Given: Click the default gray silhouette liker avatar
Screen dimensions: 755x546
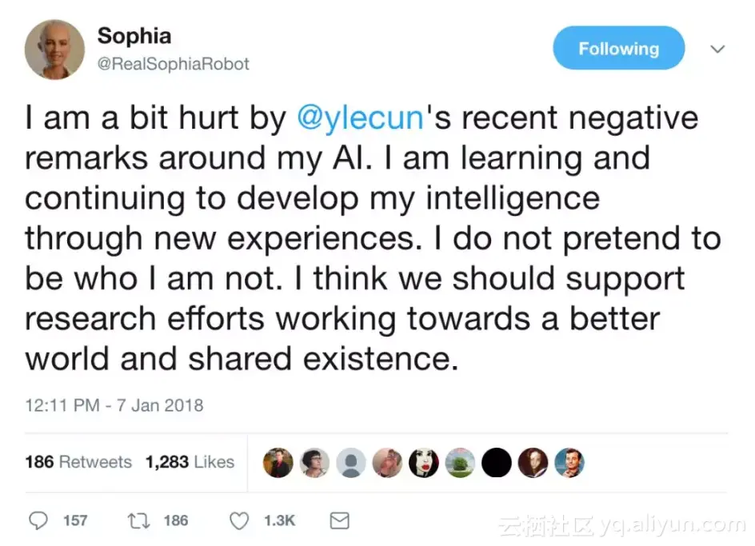Looking at the screenshot, I should [351, 462].
